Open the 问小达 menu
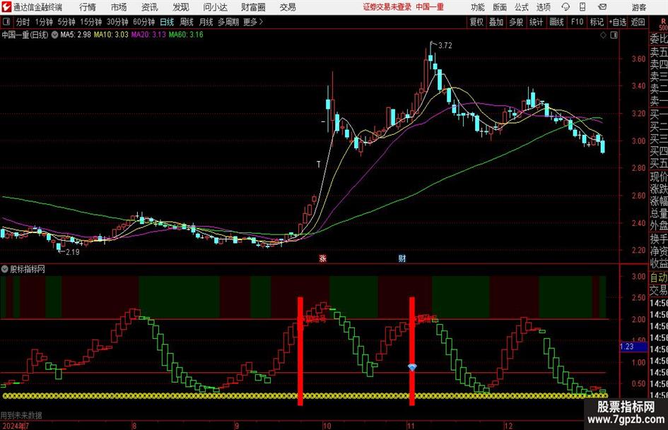This screenshot has height=430, width=668. coord(215,7)
